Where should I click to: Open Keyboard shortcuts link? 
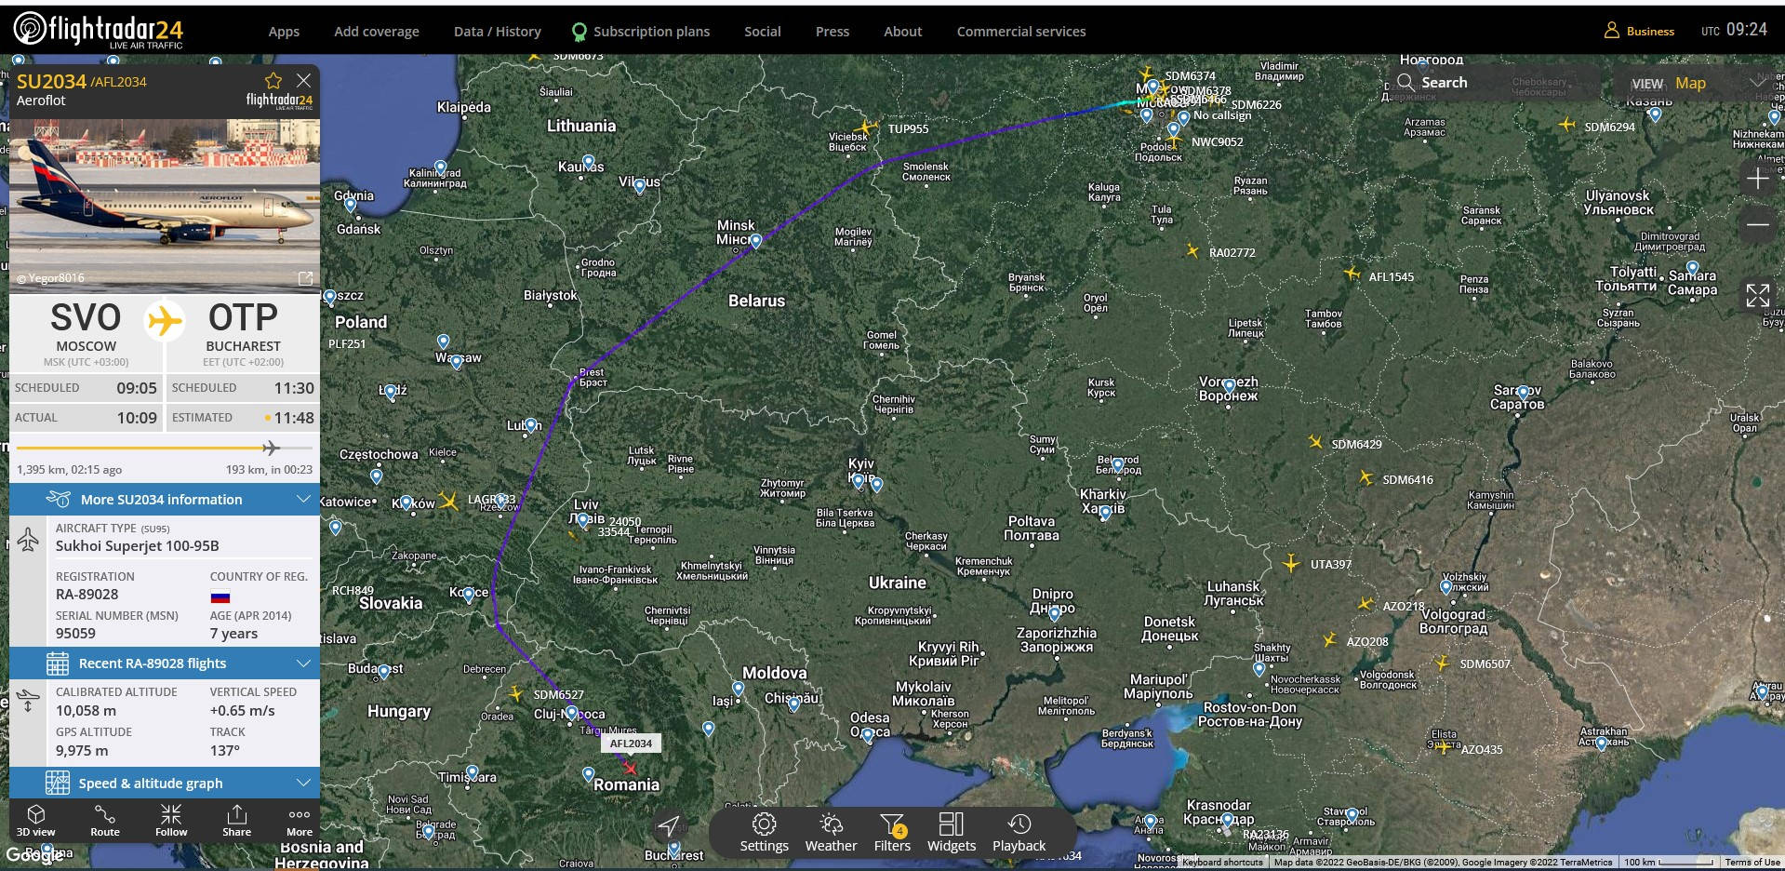click(x=1222, y=863)
